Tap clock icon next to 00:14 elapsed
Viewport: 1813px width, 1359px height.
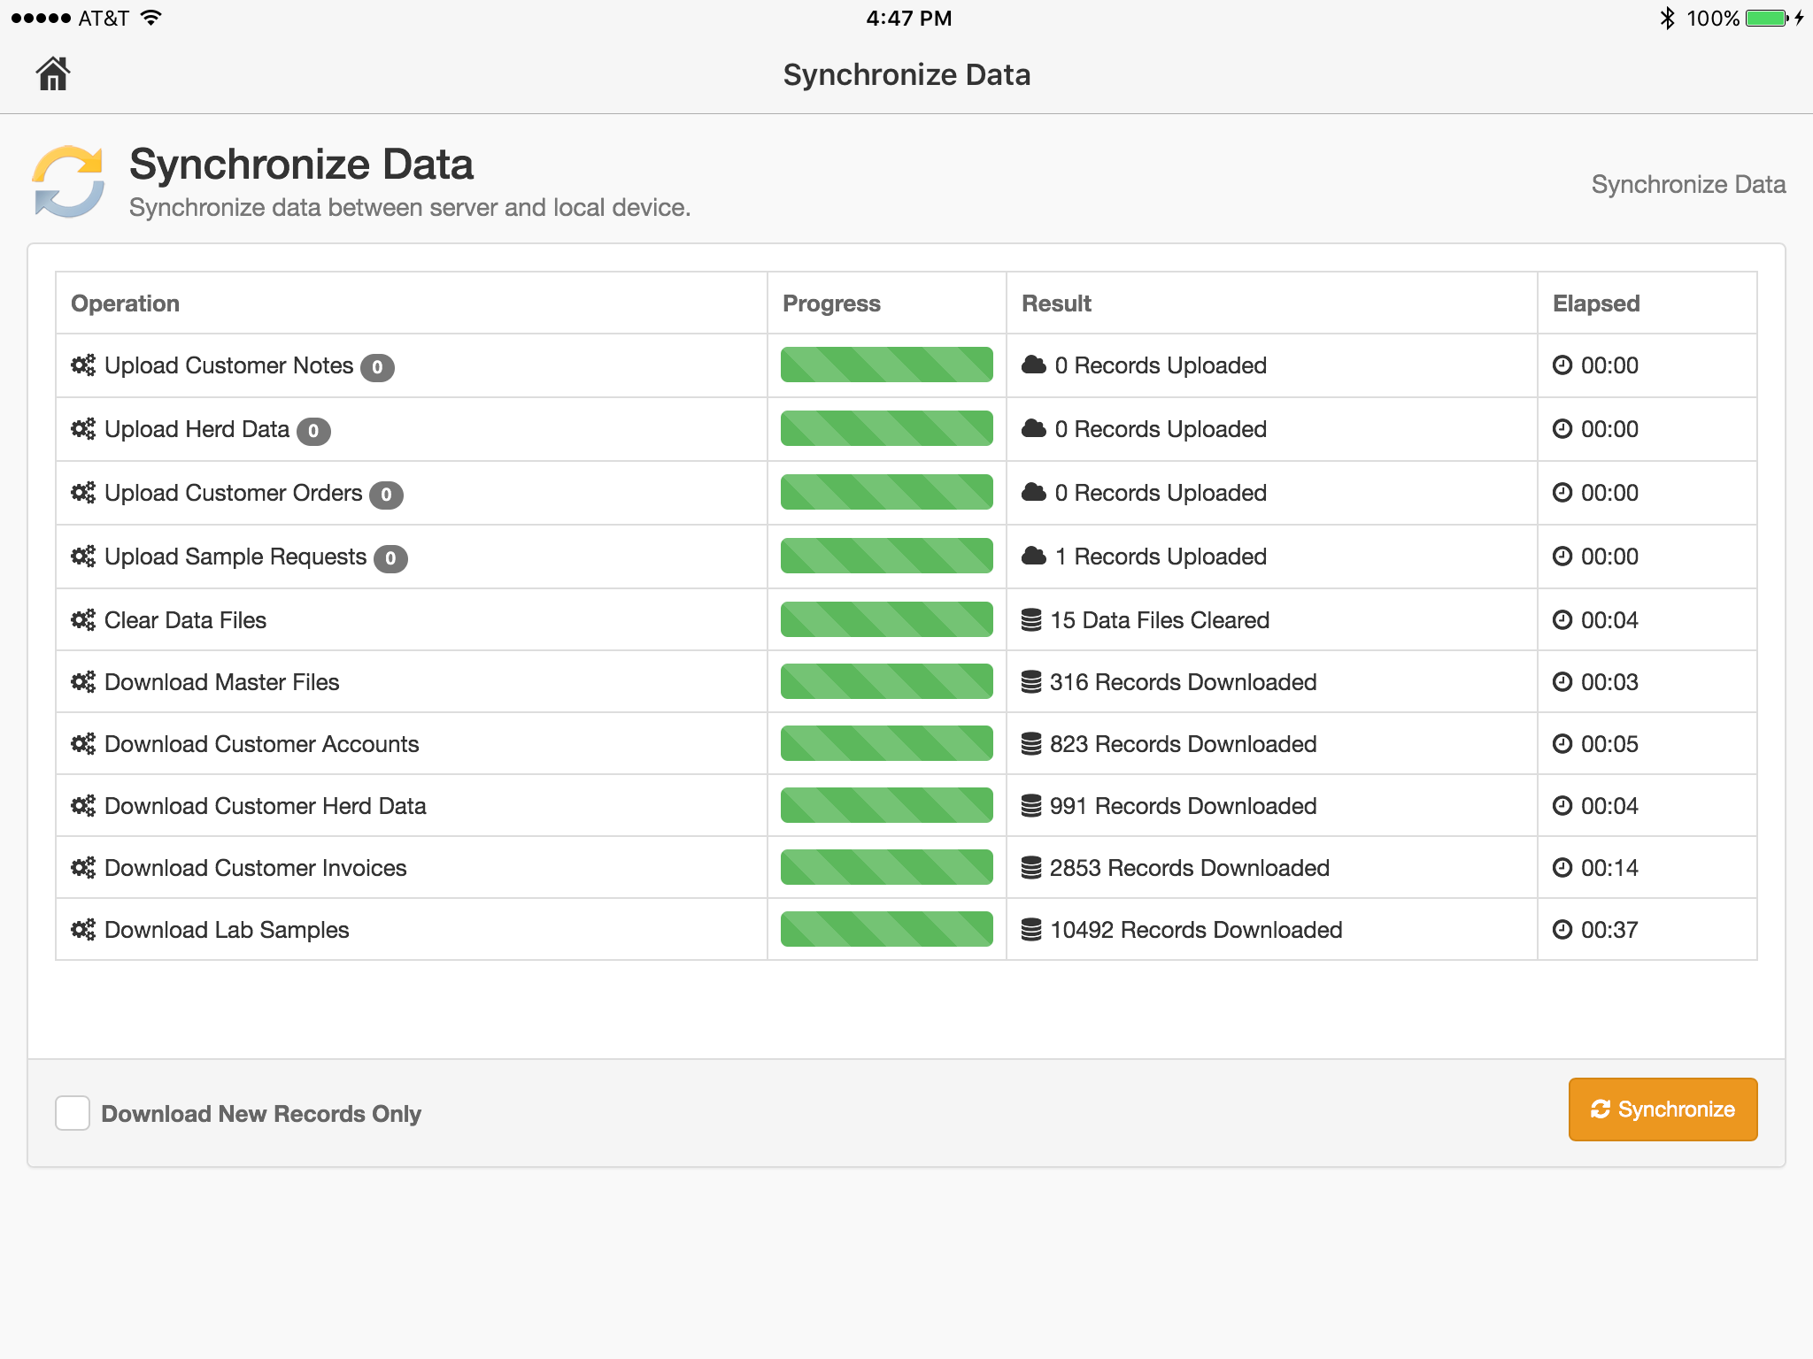point(1562,867)
